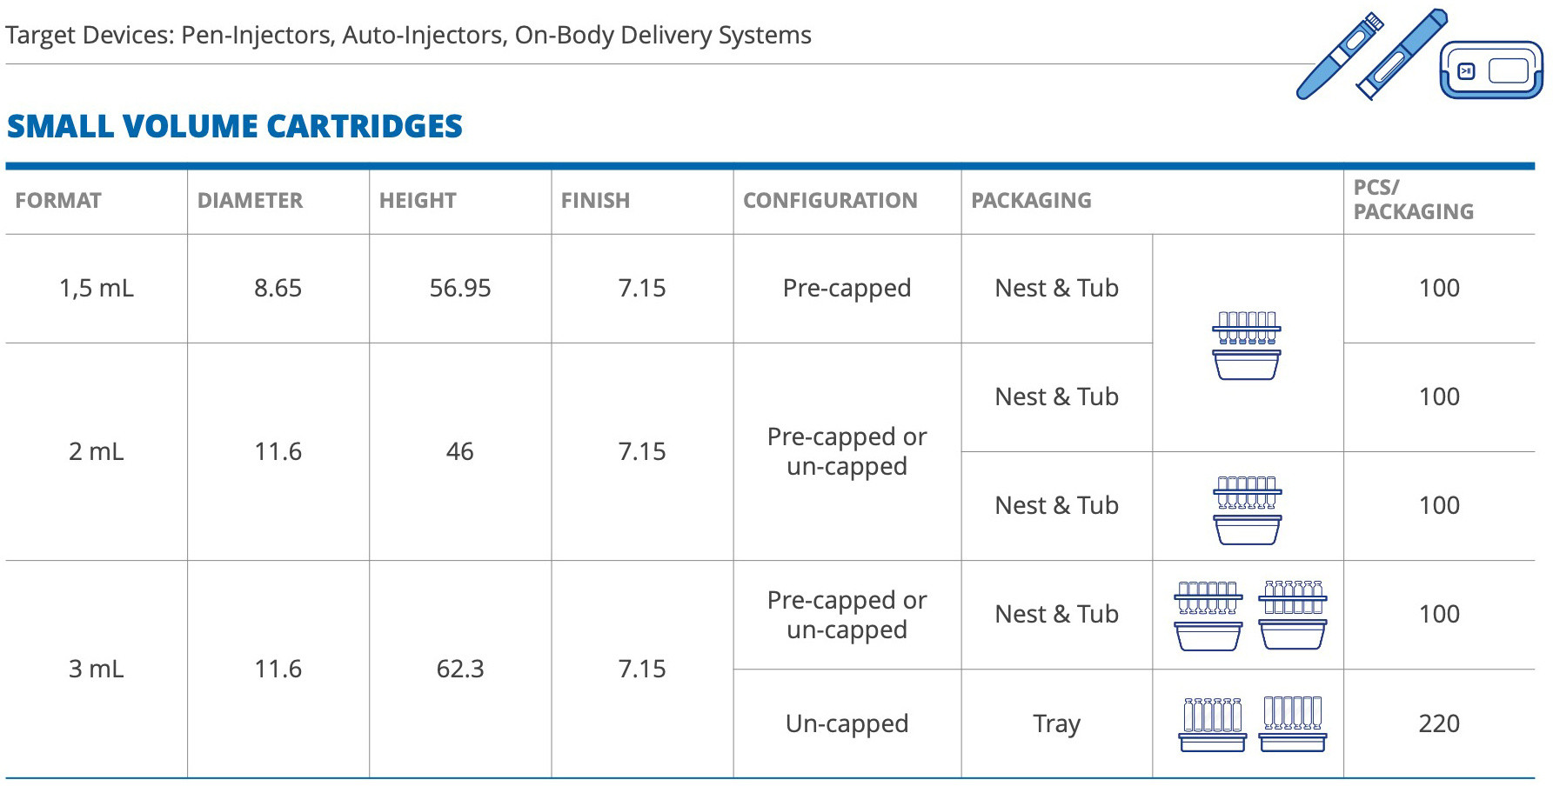Click the PCS/PACKAGING column header

click(1413, 200)
